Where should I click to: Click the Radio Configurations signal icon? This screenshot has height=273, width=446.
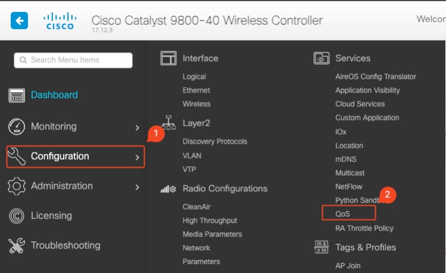[x=168, y=189]
